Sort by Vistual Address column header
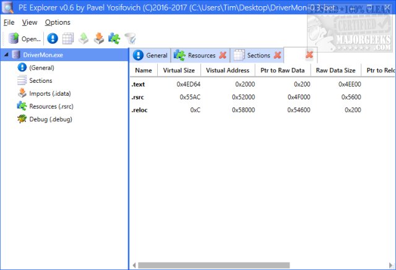 pyautogui.click(x=228, y=70)
